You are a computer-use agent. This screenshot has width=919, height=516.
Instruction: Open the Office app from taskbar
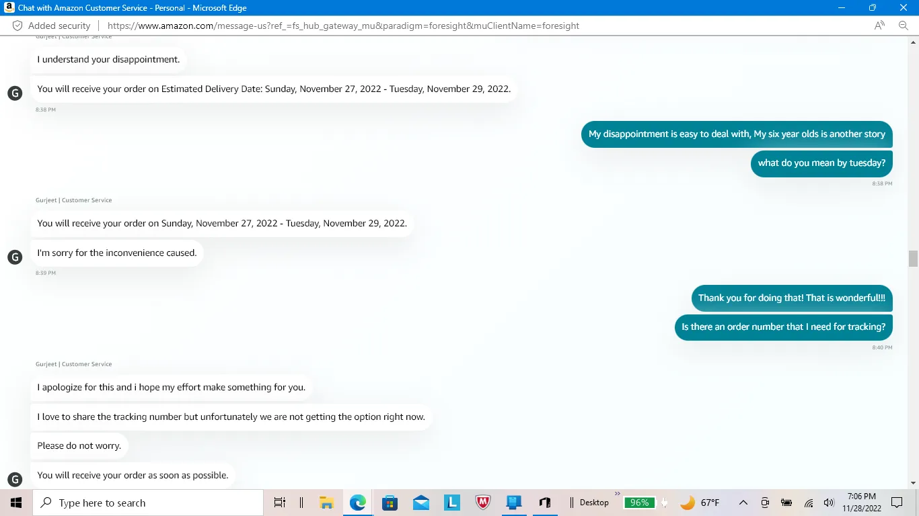[x=545, y=503]
